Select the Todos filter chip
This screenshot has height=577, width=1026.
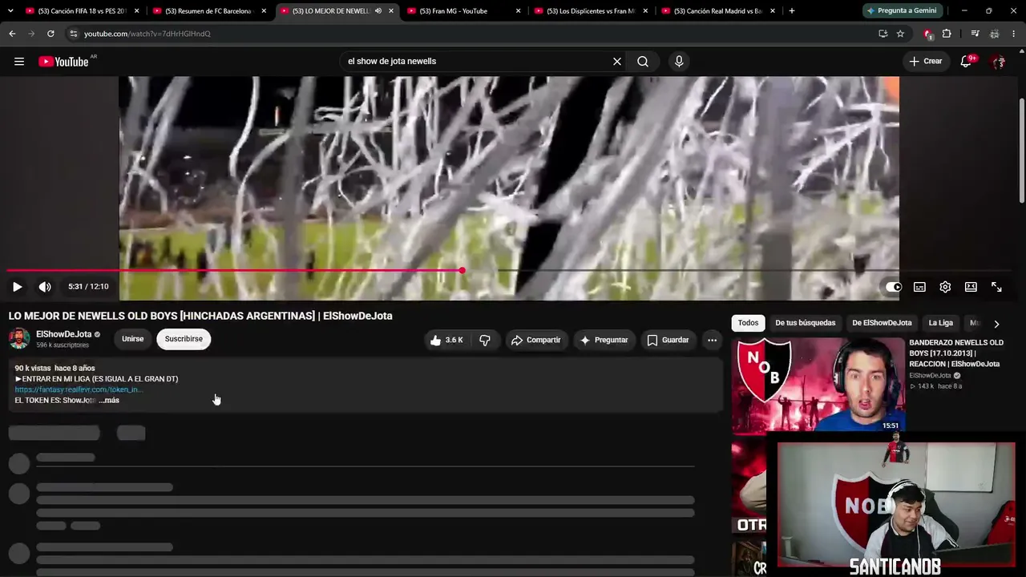748,323
